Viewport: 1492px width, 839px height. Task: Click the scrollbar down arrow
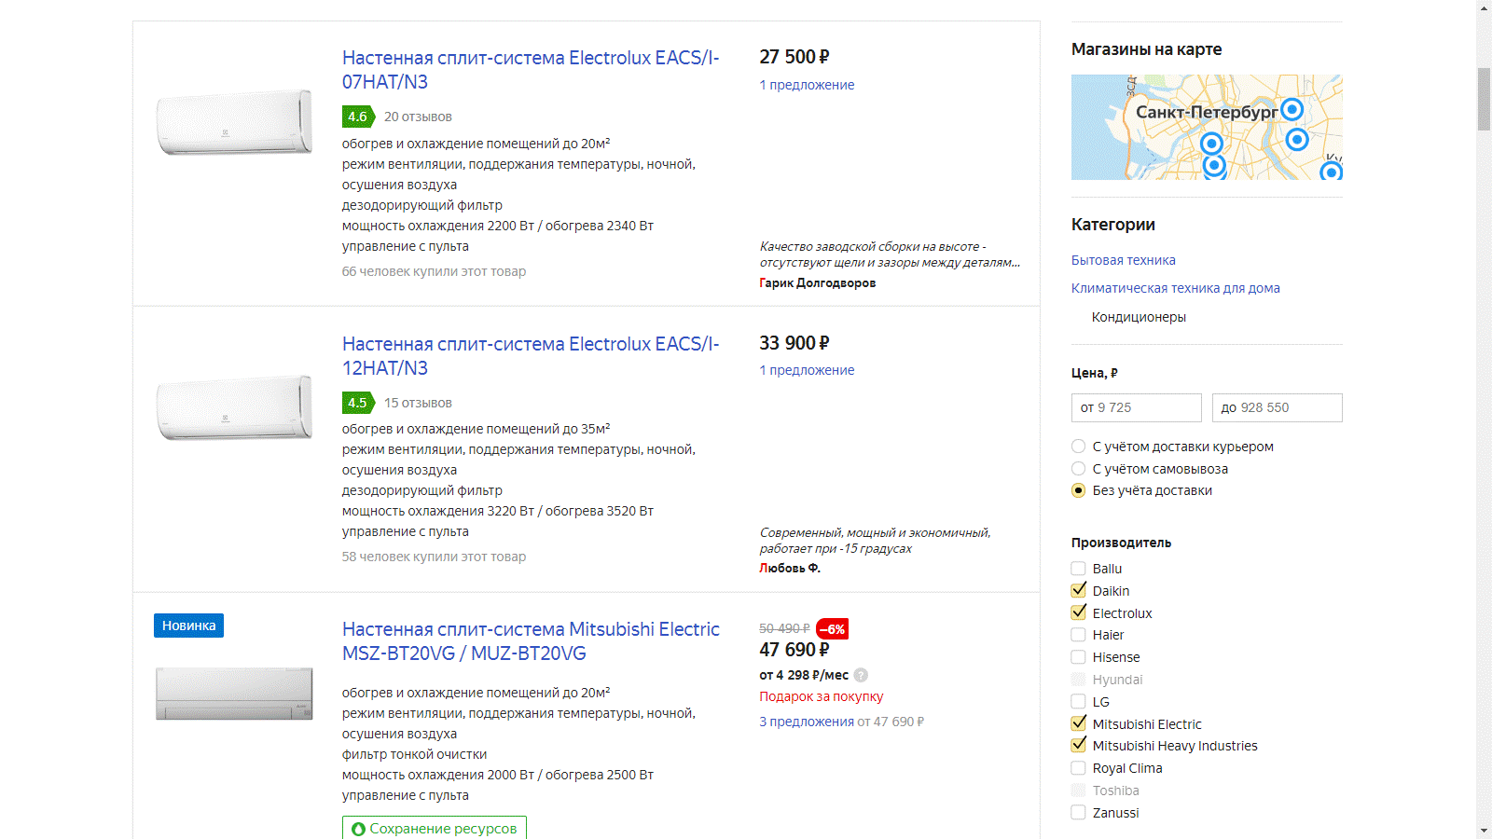pos(1484,831)
